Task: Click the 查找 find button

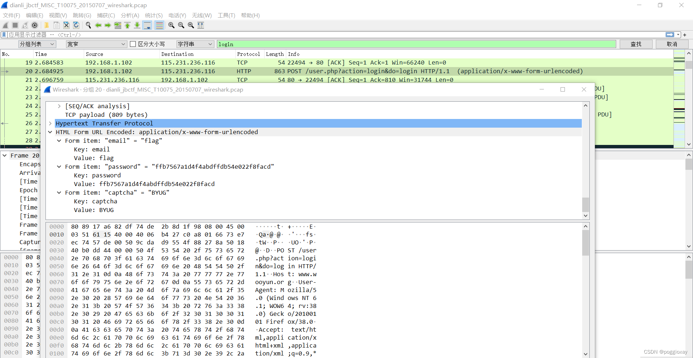Action: point(636,44)
